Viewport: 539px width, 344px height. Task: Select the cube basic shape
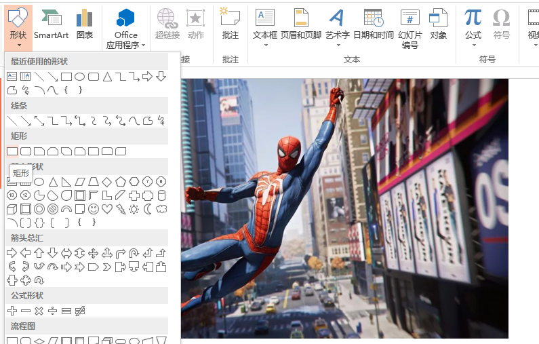(x=12, y=209)
